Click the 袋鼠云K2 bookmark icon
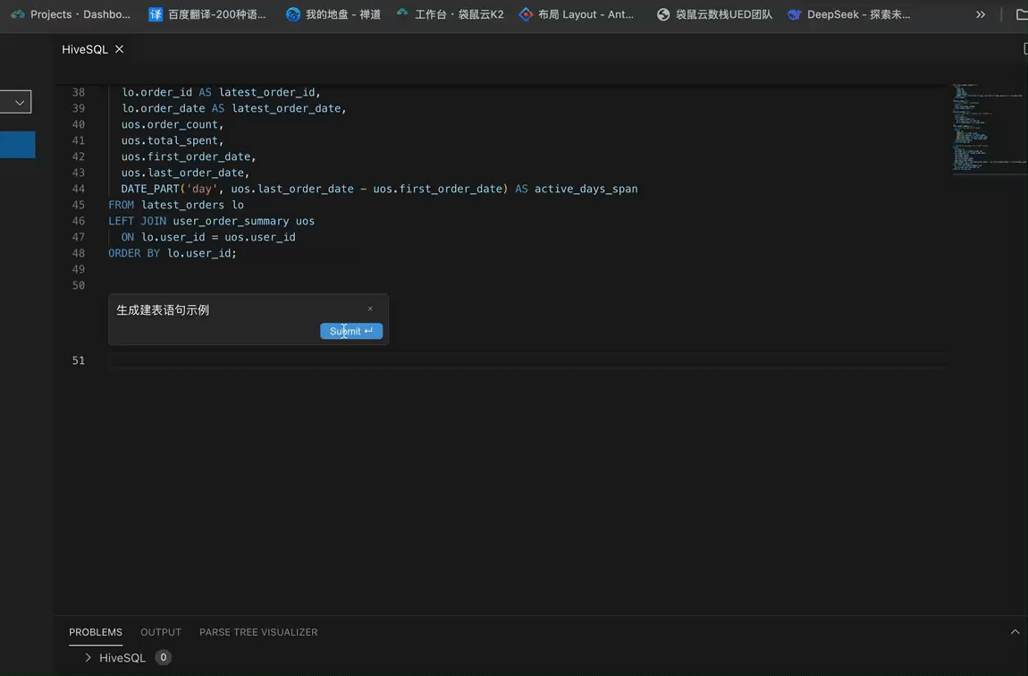Image resolution: width=1028 pixels, height=676 pixels. (402, 13)
